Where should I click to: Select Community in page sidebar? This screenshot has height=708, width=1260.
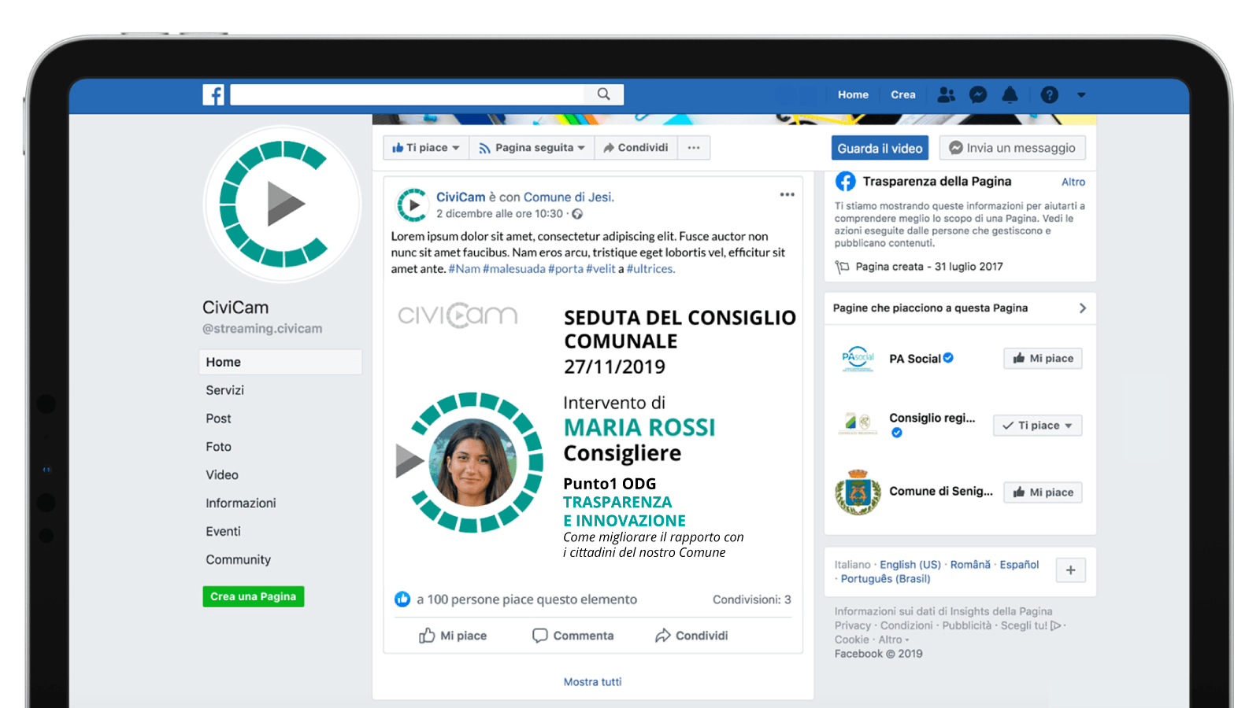[x=238, y=560]
